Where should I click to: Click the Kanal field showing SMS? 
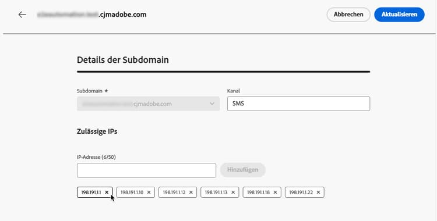coord(298,104)
